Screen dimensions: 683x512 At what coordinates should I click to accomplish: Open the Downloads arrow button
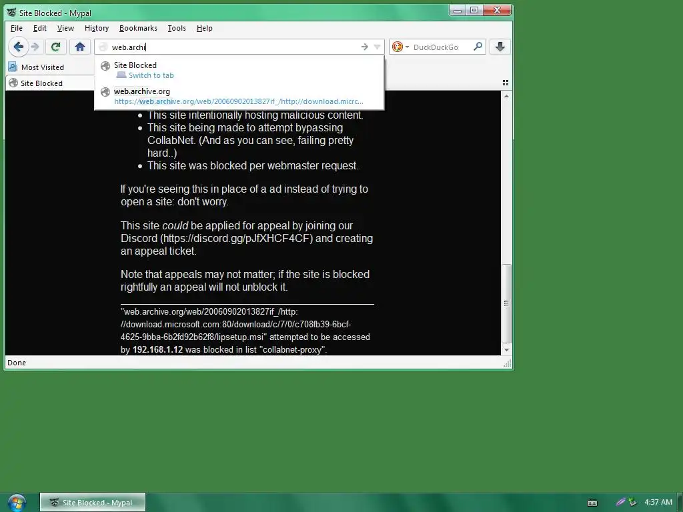(500, 47)
